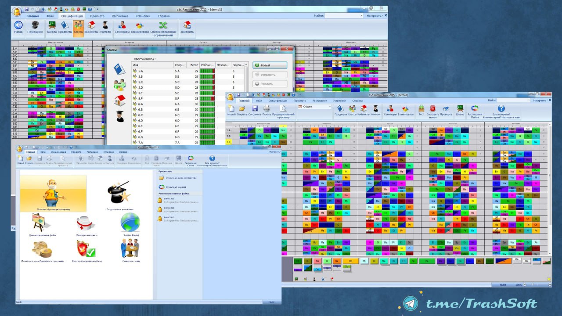Click Семинары icon in top-left window ribbon
The height and width of the screenshot is (316, 562).
click(x=122, y=27)
